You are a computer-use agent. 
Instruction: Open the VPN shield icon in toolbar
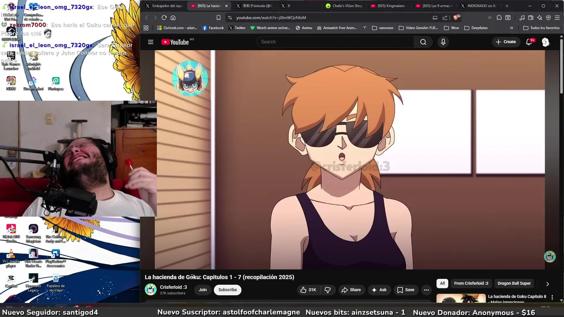pos(549,18)
